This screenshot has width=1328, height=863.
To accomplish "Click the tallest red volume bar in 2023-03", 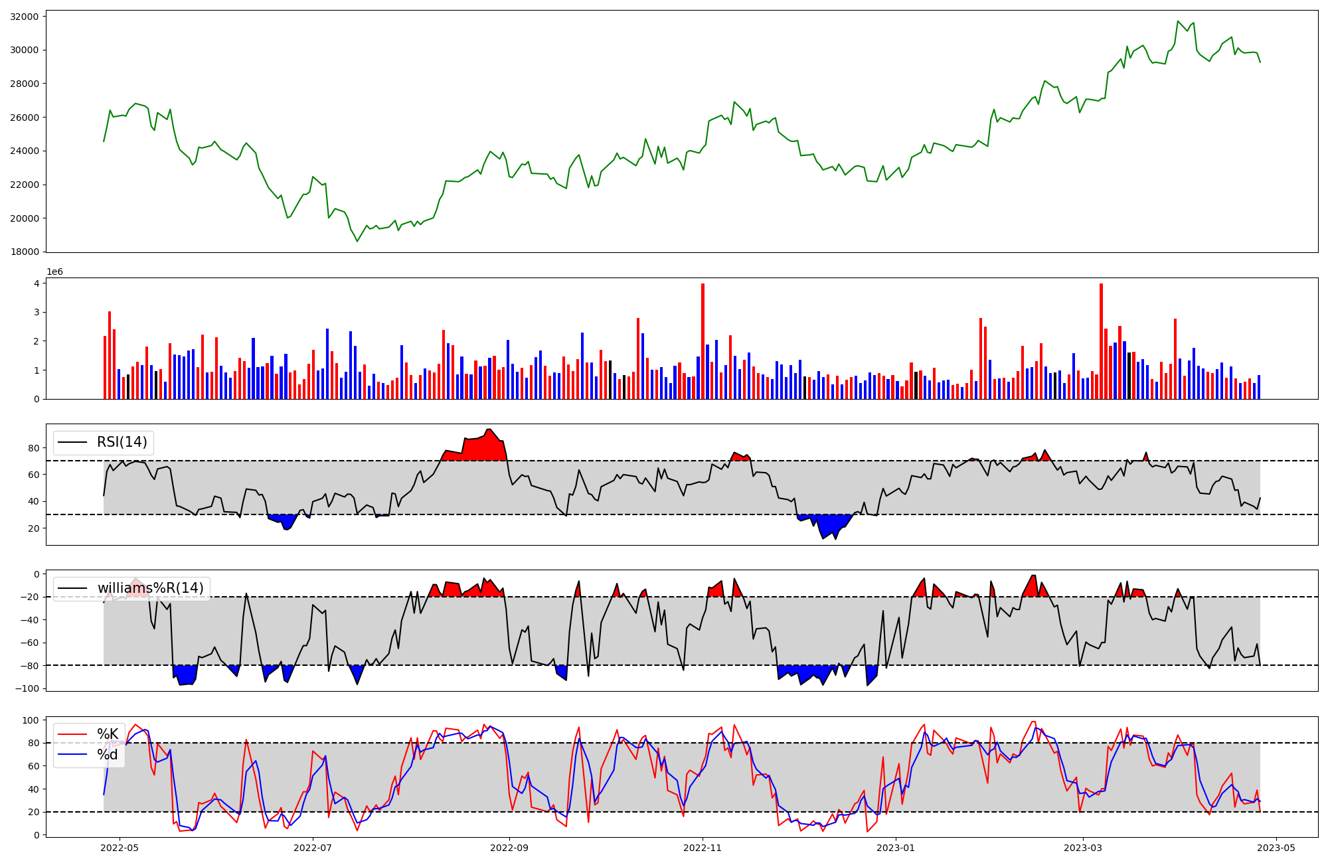I will [1101, 342].
